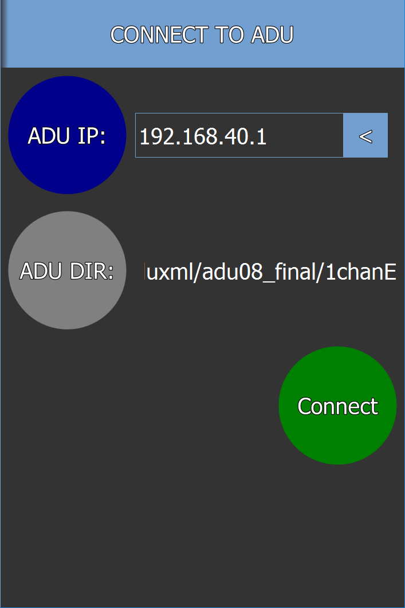Place cursor in the 192.168.40.1 text
This screenshot has width=405, height=608.
click(x=203, y=136)
